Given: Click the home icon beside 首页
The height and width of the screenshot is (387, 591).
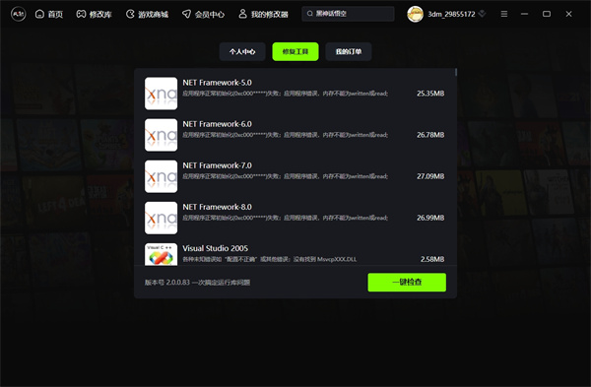Looking at the screenshot, I should point(39,14).
